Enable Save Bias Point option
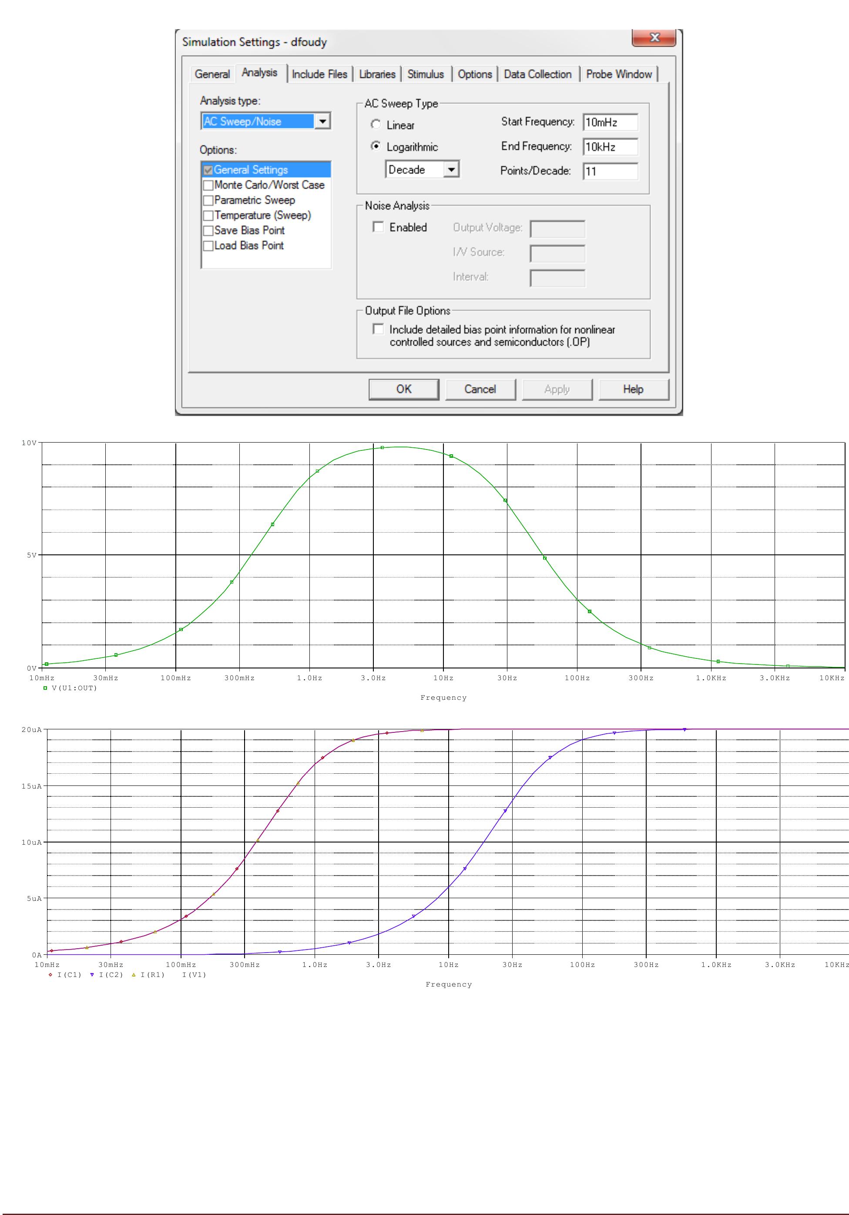The height and width of the screenshot is (1215, 849). click(208, 231)
